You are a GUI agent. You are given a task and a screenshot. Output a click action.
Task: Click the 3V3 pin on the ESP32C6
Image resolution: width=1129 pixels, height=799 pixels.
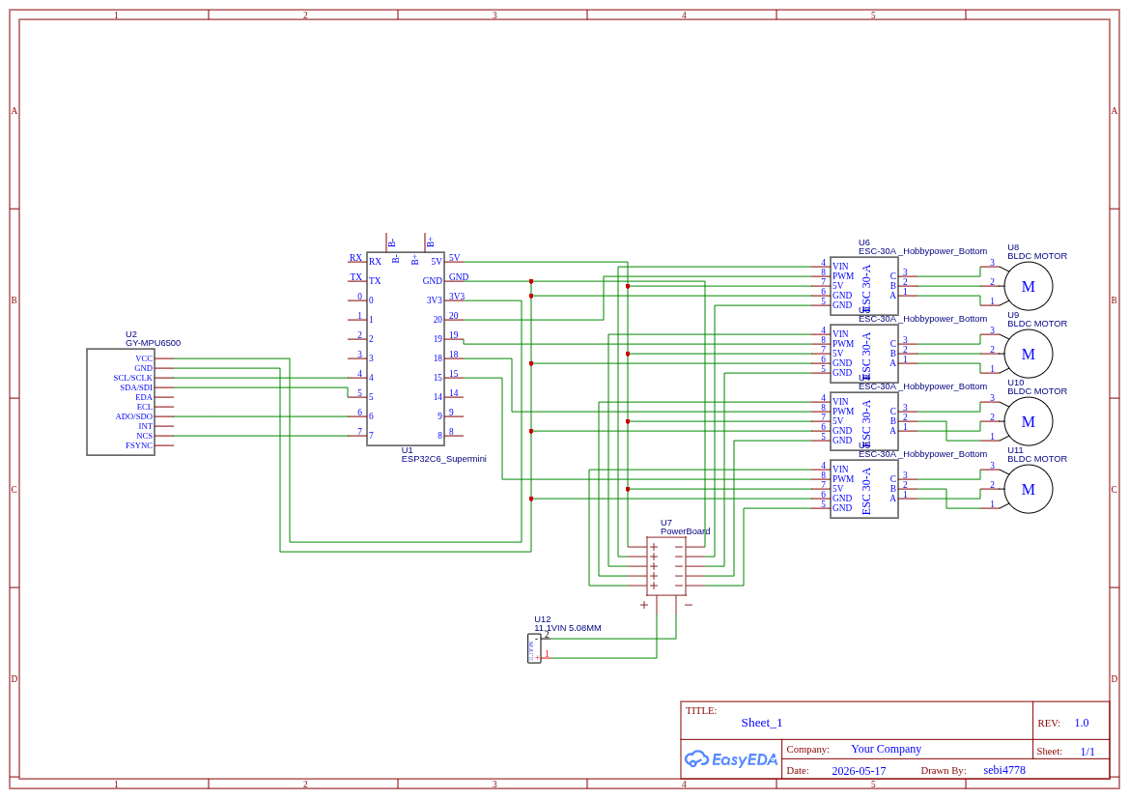pyautogui.click(x=435, y=300)
